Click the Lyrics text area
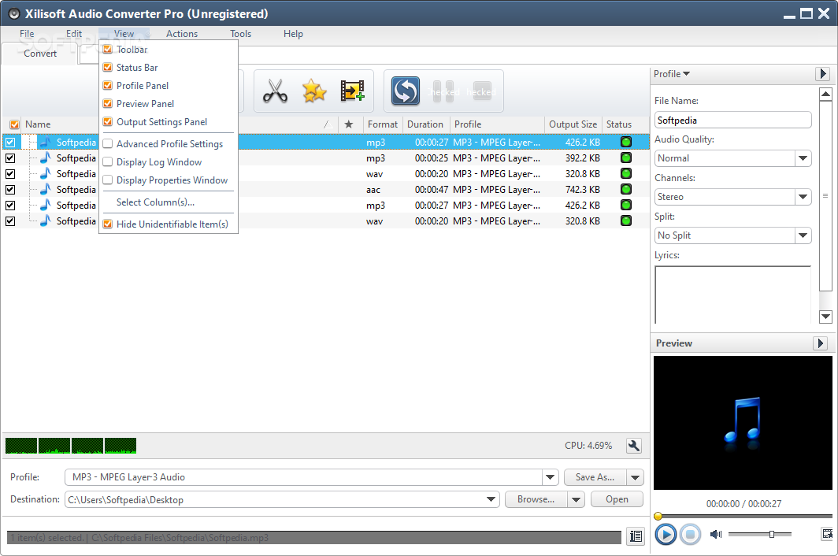This screenshot has height=556, width=838. pyautogui.click(x=732, y=295)
